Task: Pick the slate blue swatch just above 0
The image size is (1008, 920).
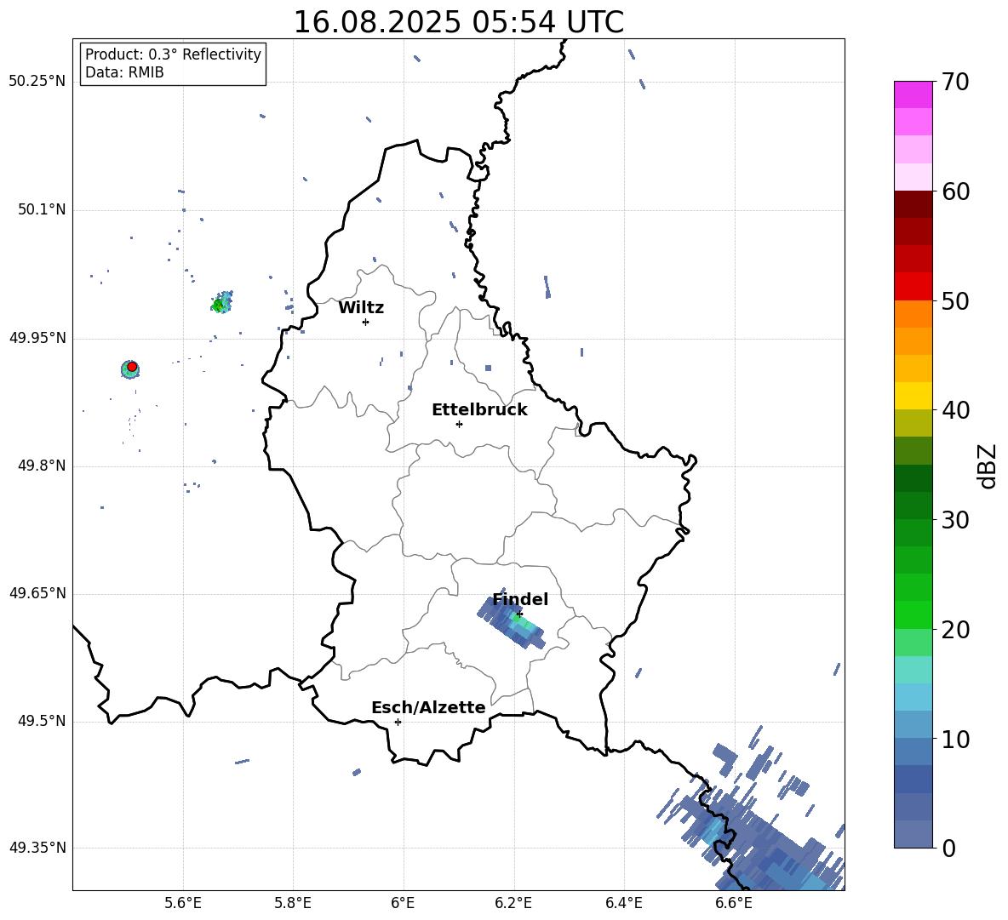Action: tap(913, 834)
